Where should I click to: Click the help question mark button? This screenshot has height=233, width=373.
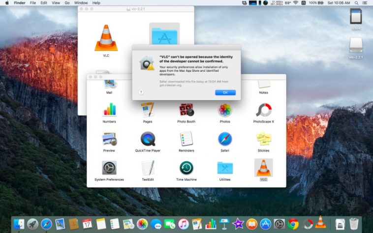pos(141,92)
